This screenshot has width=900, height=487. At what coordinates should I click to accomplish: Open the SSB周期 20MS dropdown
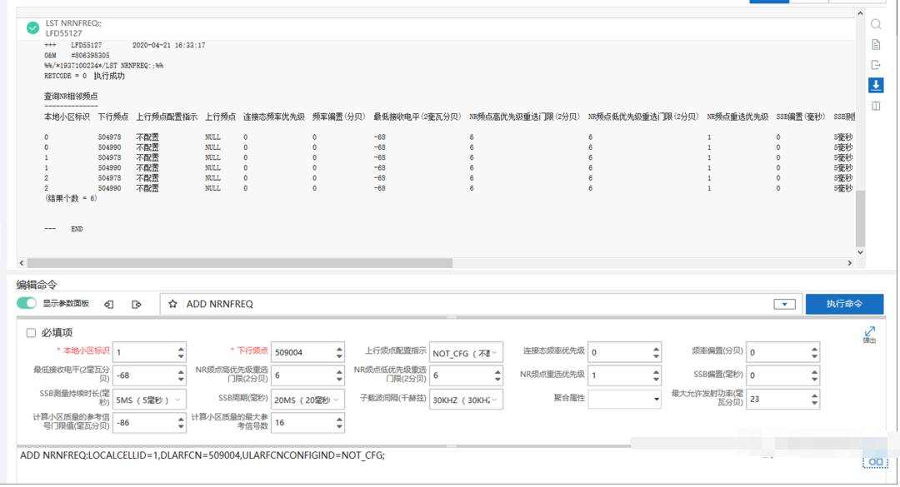[x=307, y=400]
